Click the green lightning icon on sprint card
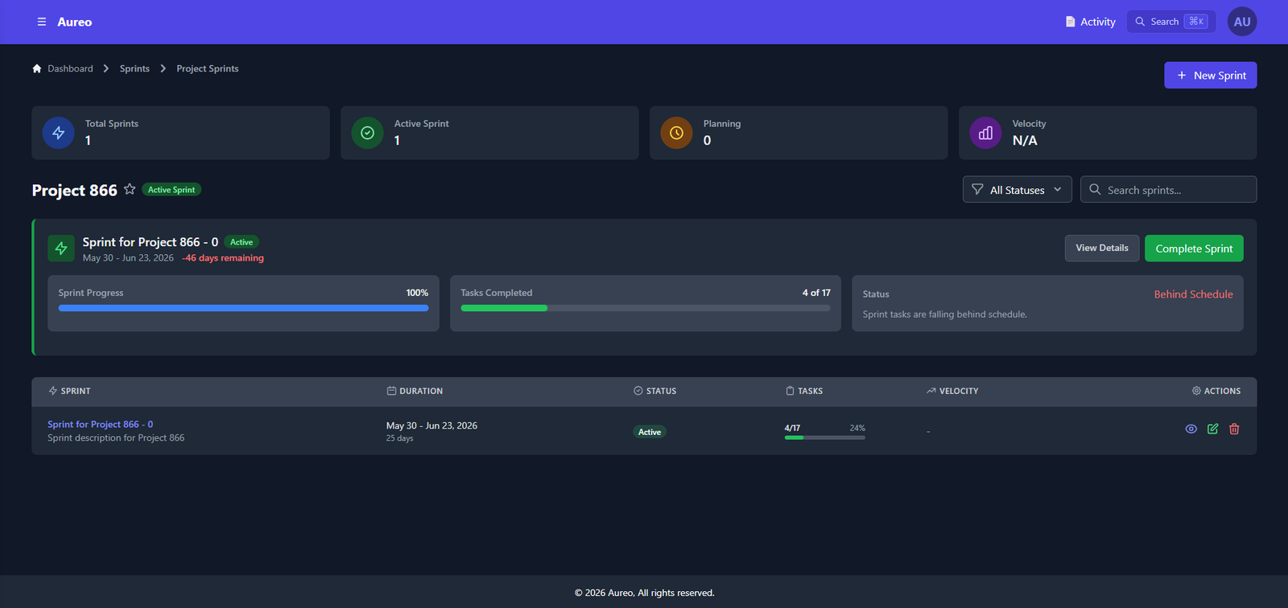The image size is (1288, 608). [61, 249]
